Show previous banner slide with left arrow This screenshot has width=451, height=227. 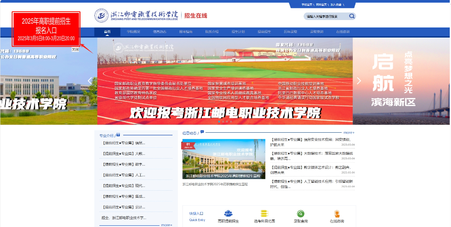point(90,81)
